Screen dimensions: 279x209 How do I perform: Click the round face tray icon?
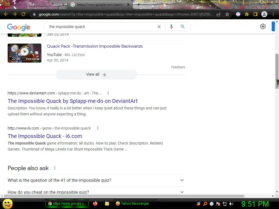pos(211,204)
